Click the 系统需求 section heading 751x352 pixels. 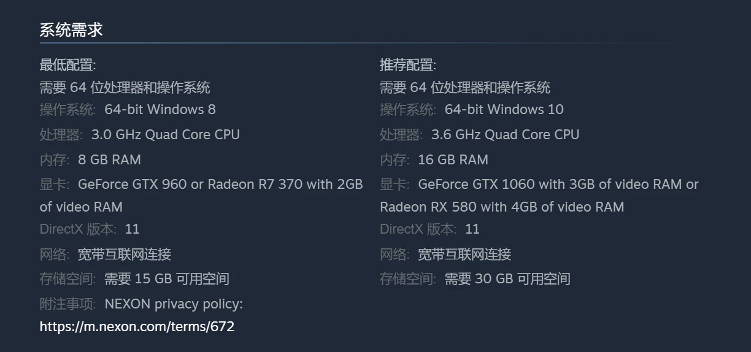click(71, 30)
